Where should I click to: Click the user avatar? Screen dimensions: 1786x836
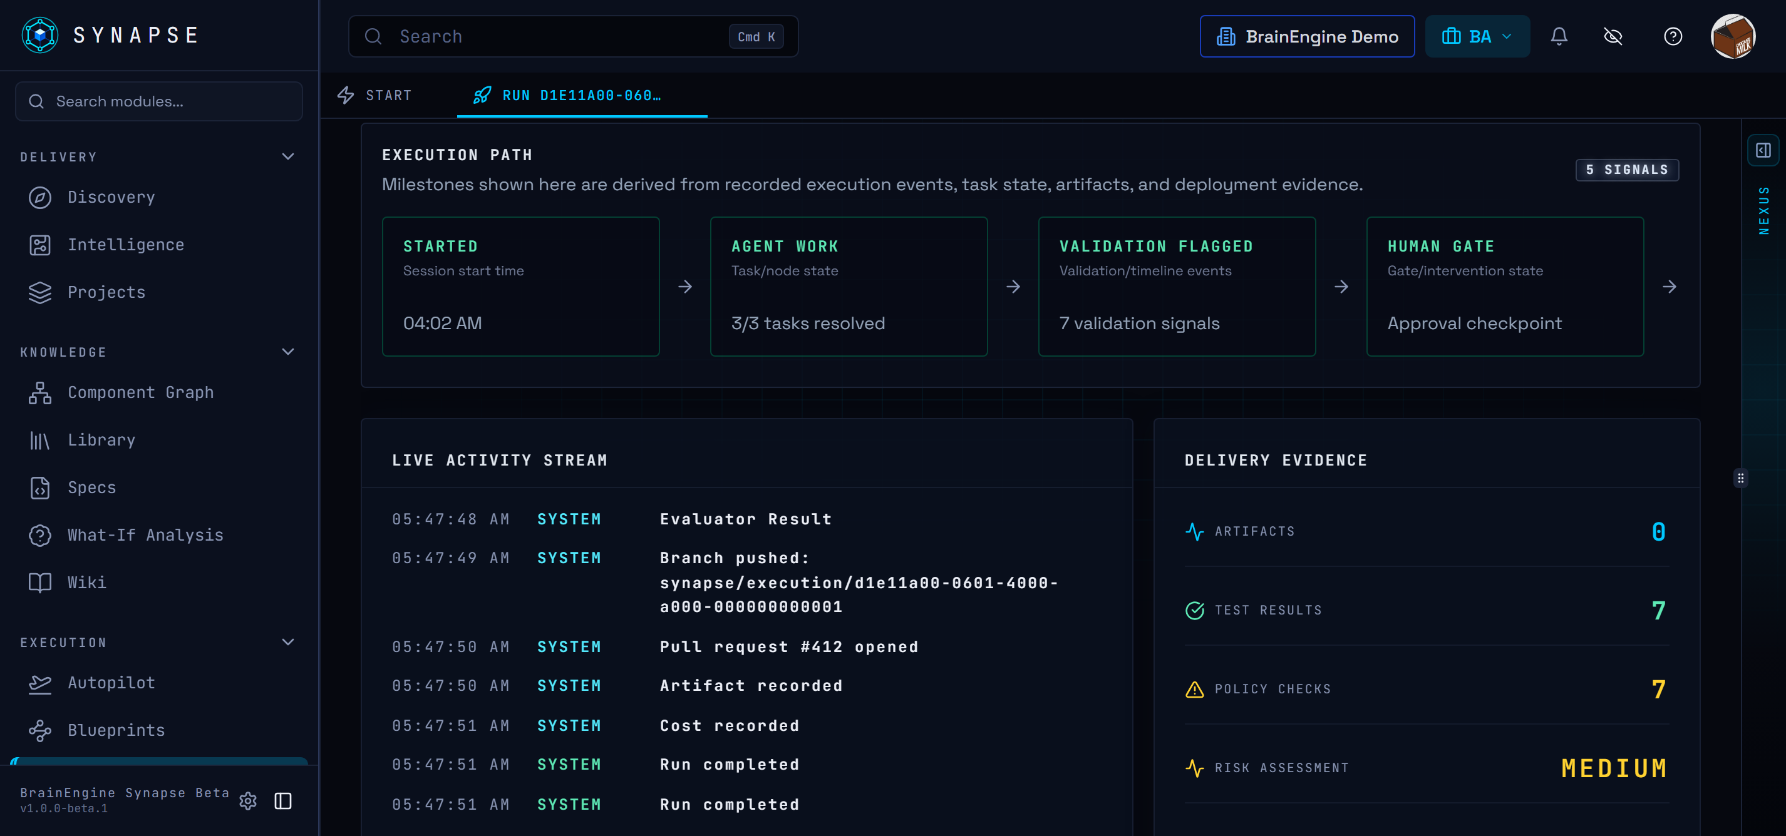1733,36
